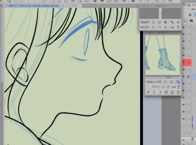Click trash icon in Sub View panel

(x=178, y=92)
